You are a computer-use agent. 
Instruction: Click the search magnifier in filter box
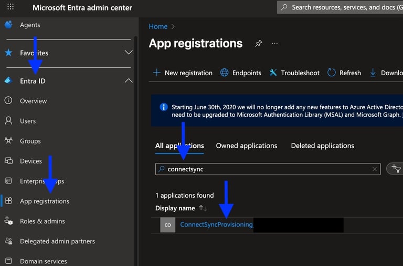pos(162,169)
